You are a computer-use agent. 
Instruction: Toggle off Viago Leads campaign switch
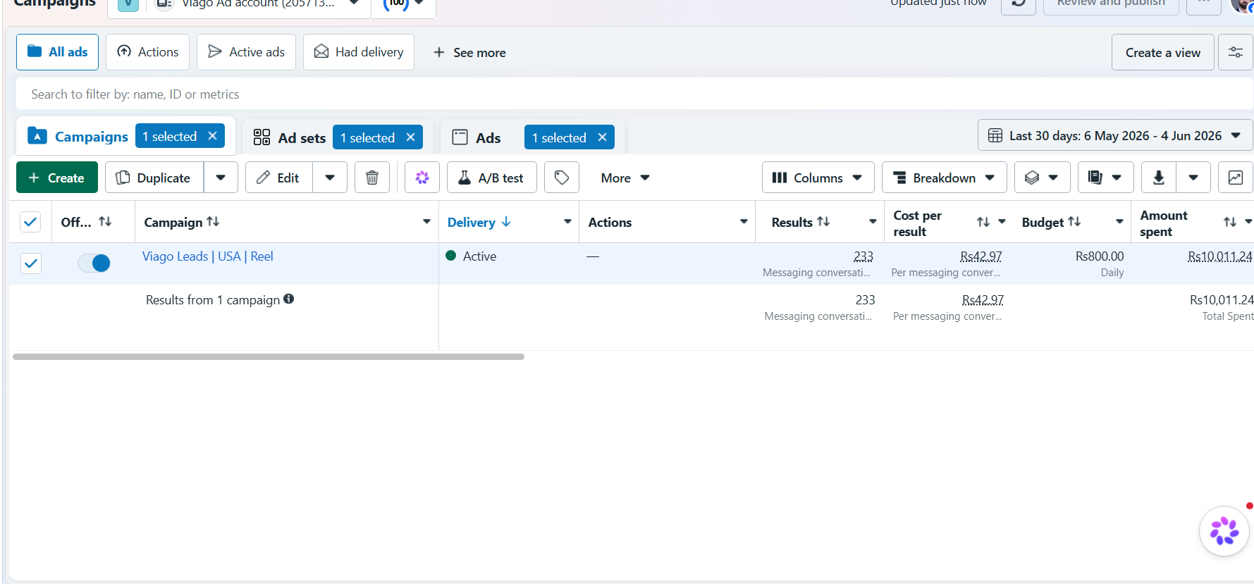tap(94, 263)
